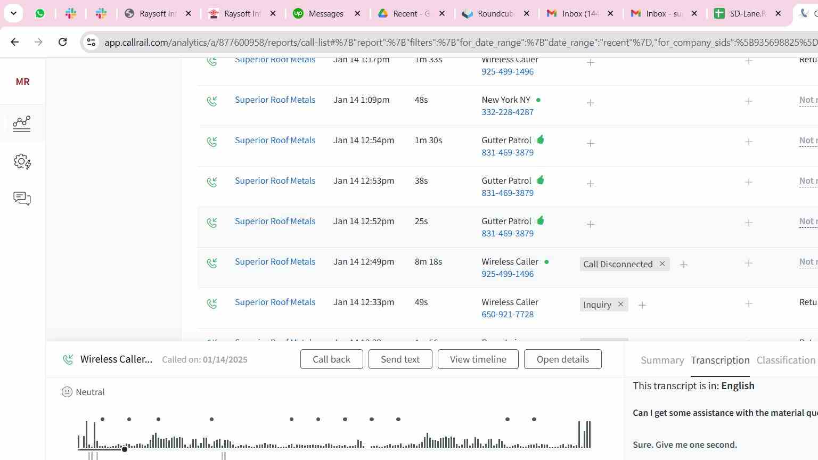This screenshot has height=460, width=818.
Task: Click the View timeline button
Action: pyautogui.click(x=478, y=359)
